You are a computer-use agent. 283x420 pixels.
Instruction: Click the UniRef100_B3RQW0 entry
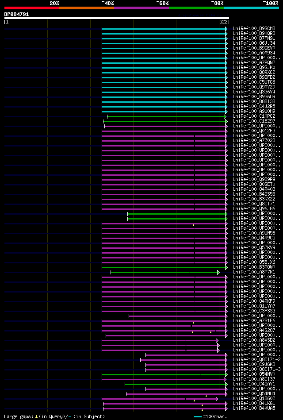click(x=254, y=267)
